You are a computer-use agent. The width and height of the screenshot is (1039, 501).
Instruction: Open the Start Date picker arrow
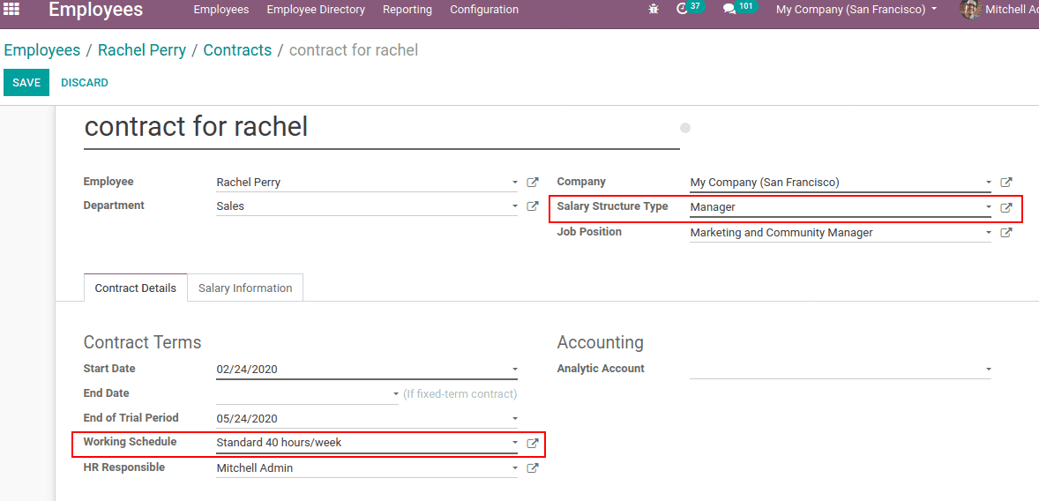pos(515,369)
